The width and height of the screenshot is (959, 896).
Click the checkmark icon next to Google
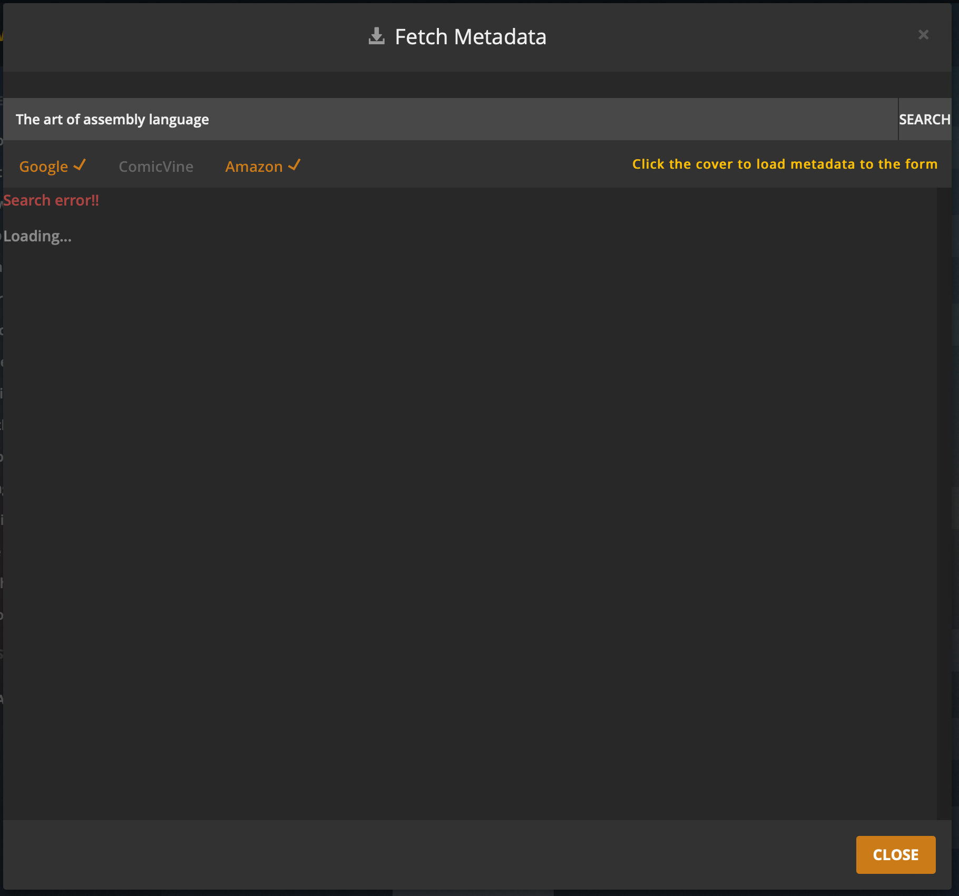pos(80,165)
